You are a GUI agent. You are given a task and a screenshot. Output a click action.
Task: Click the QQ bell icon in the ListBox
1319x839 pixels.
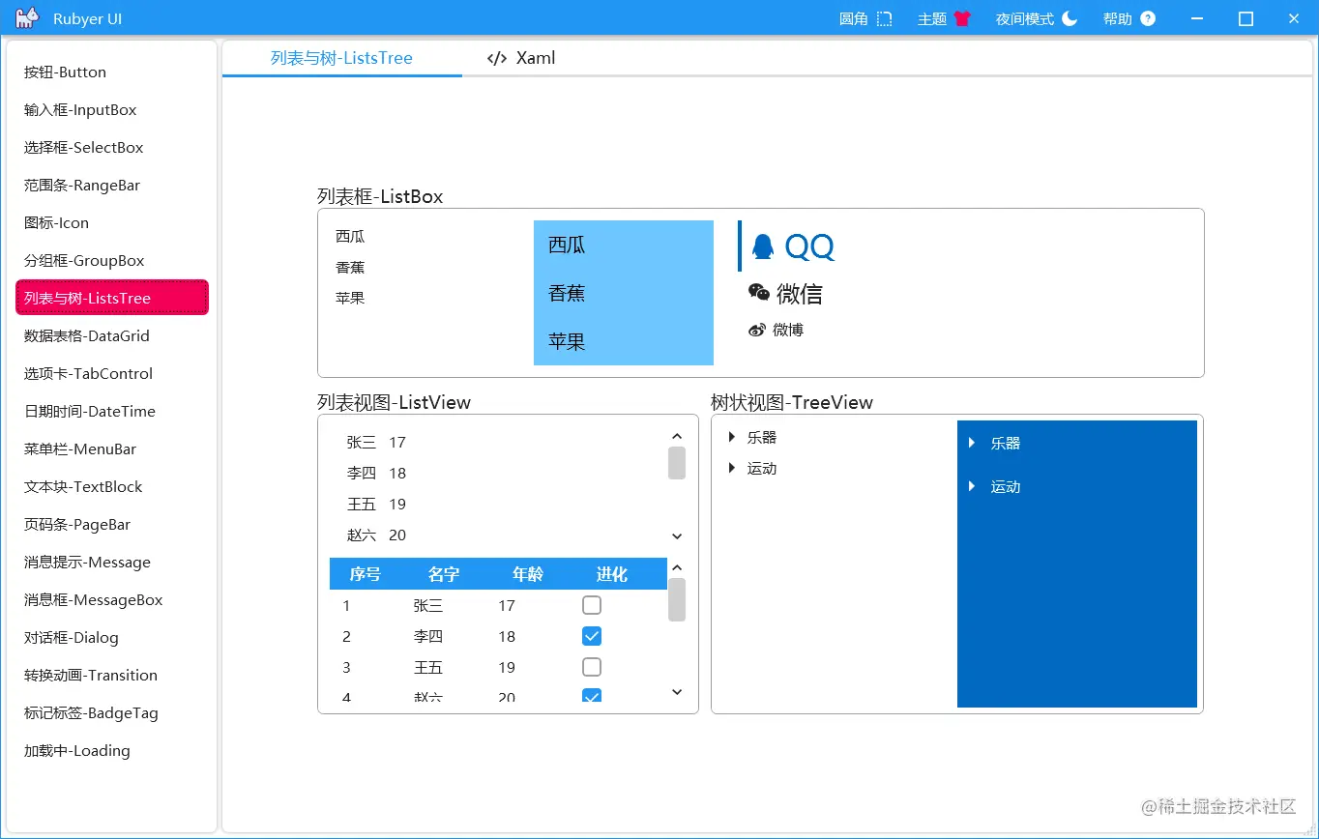[x=763, y=246]
